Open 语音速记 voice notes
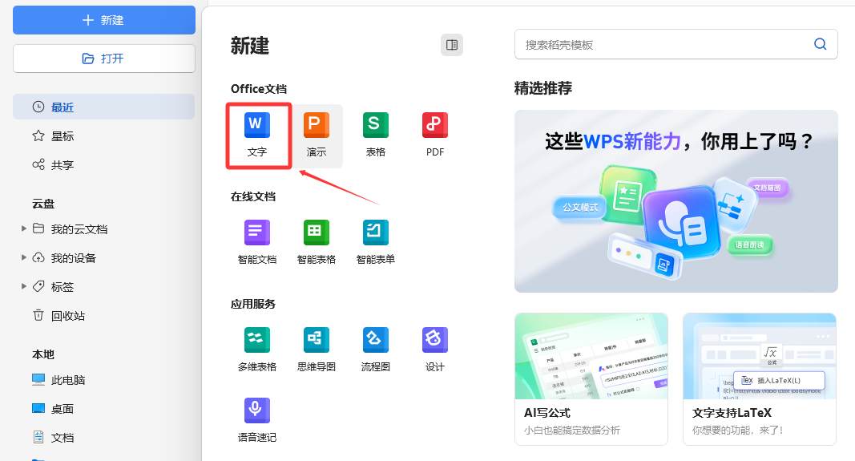The width and height of the screenshot is (855, 461). click(257, 420)
